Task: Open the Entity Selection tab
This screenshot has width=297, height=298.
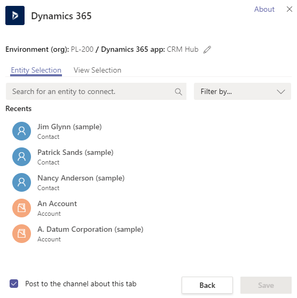Action: 36,70
